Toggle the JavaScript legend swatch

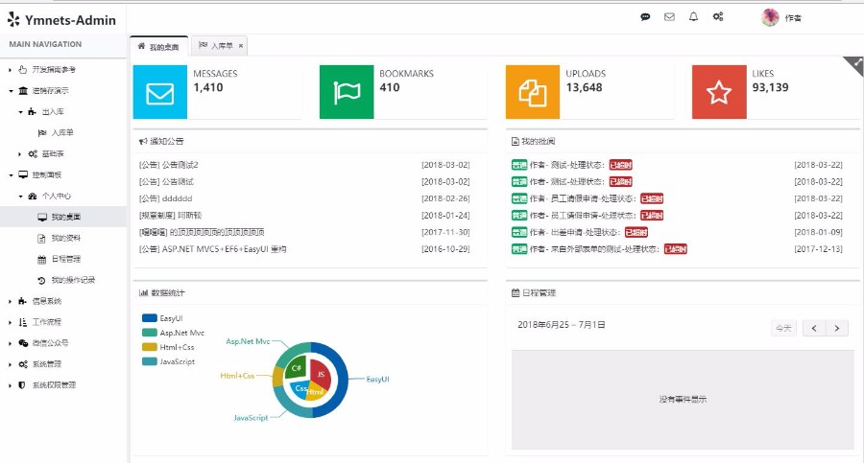(x=150, y=361)
